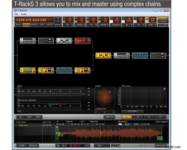Toggle slot 3A on/off button
Viewport: 187px width, 150px height.
point(88,22)
